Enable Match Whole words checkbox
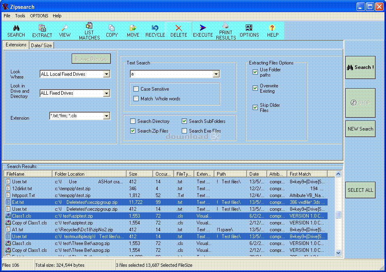Screen dimensions: 386x272 (136, 98)
